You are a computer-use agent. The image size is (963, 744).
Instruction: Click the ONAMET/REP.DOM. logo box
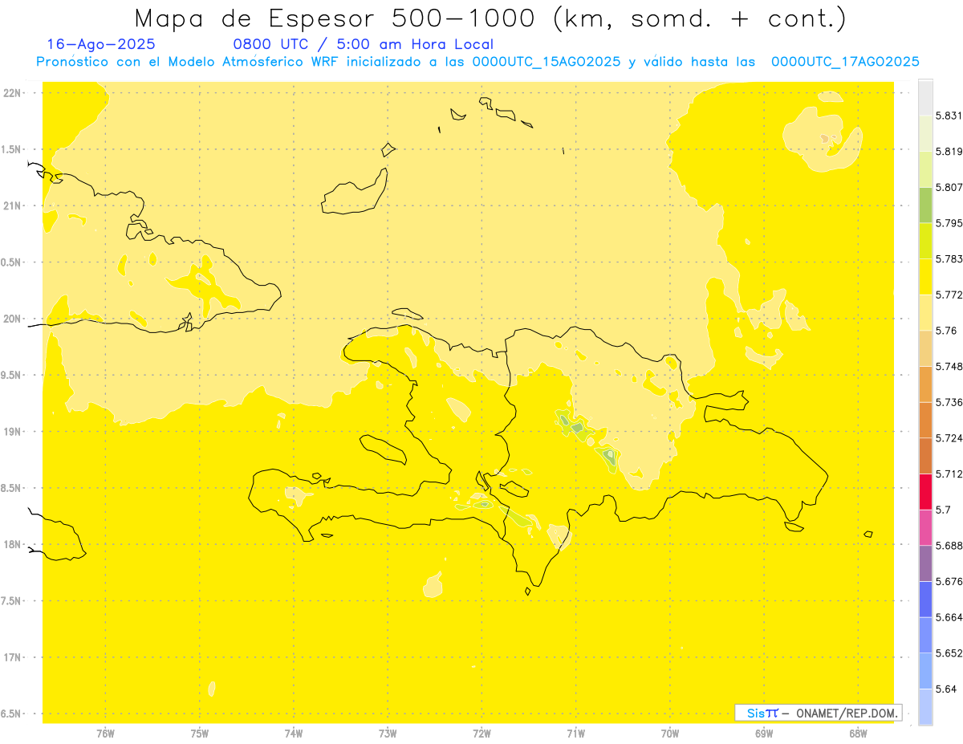[818, 713]
